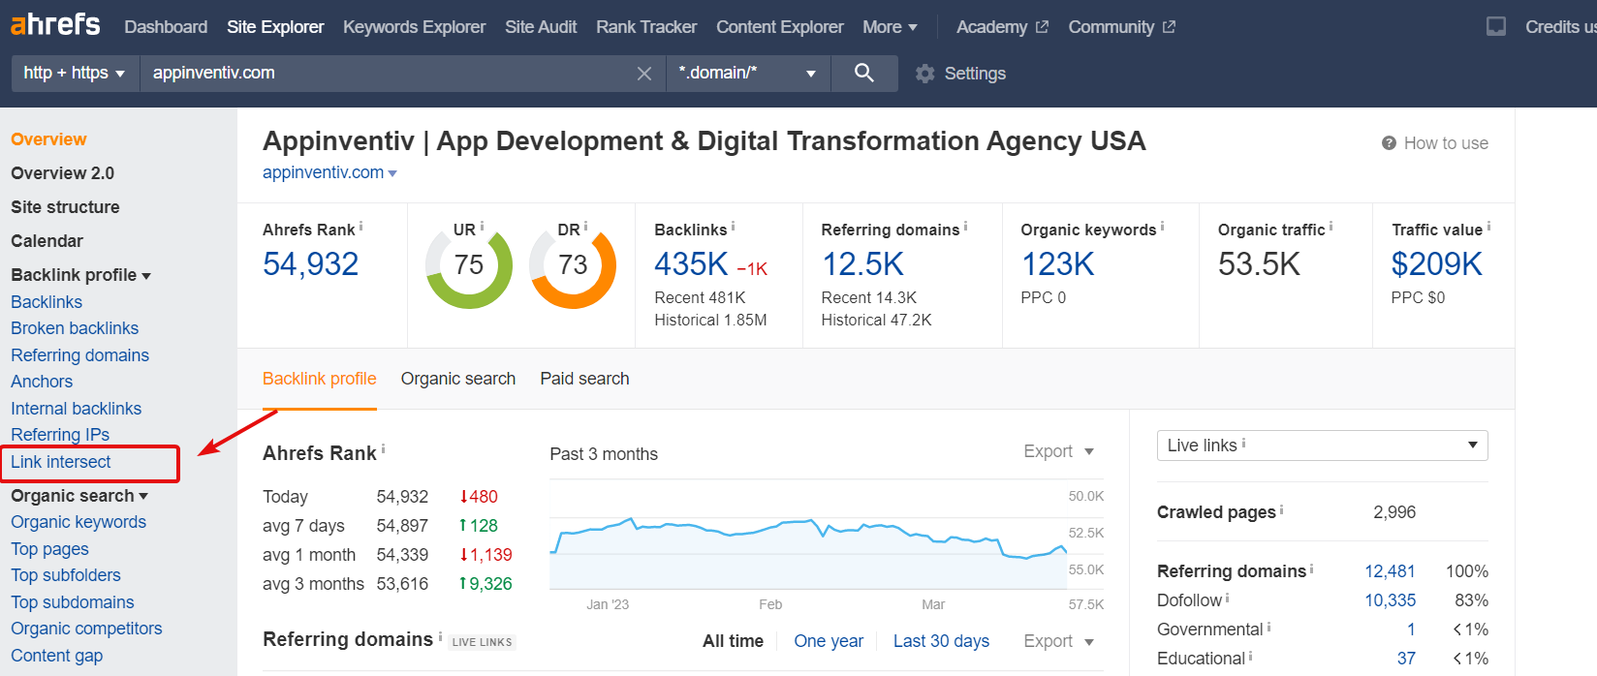Click the DR info icon
1597x676 pixels.
tap(585, 227)
